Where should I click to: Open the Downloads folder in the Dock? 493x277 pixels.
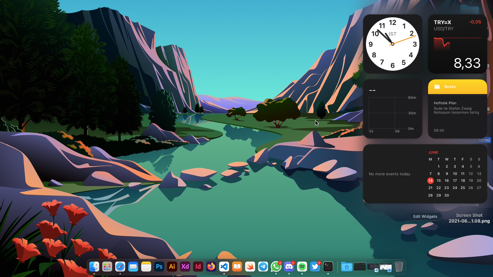pos(347,267)
